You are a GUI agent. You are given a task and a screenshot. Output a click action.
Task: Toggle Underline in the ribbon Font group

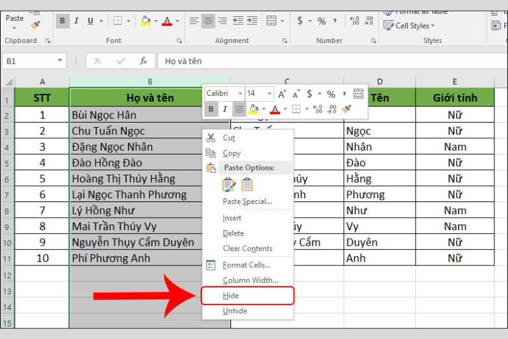click(91, 21)
